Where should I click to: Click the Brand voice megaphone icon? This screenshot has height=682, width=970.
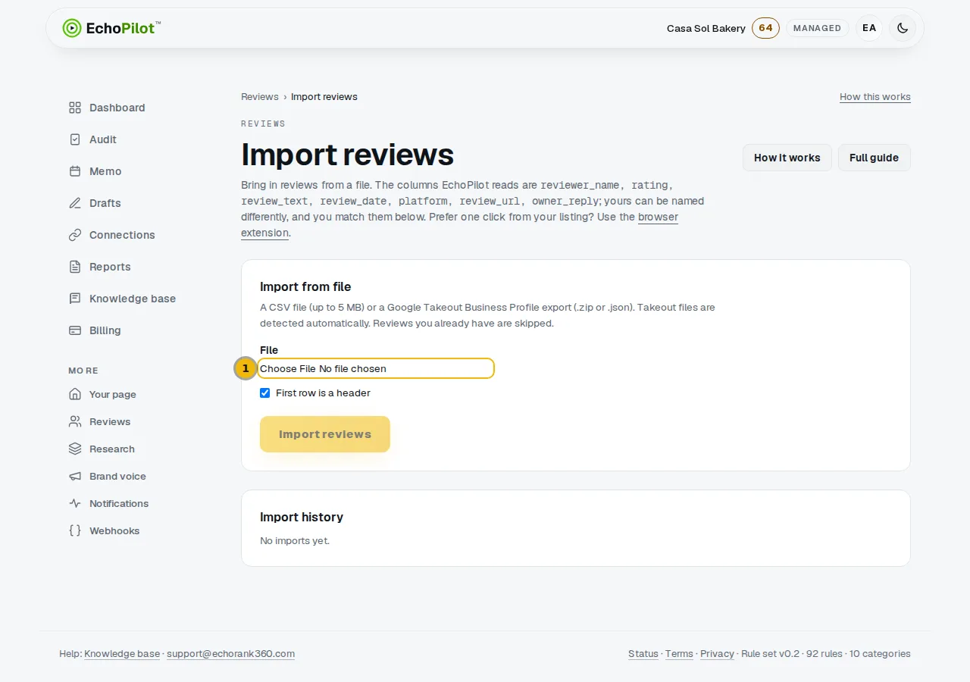(75, 476)
